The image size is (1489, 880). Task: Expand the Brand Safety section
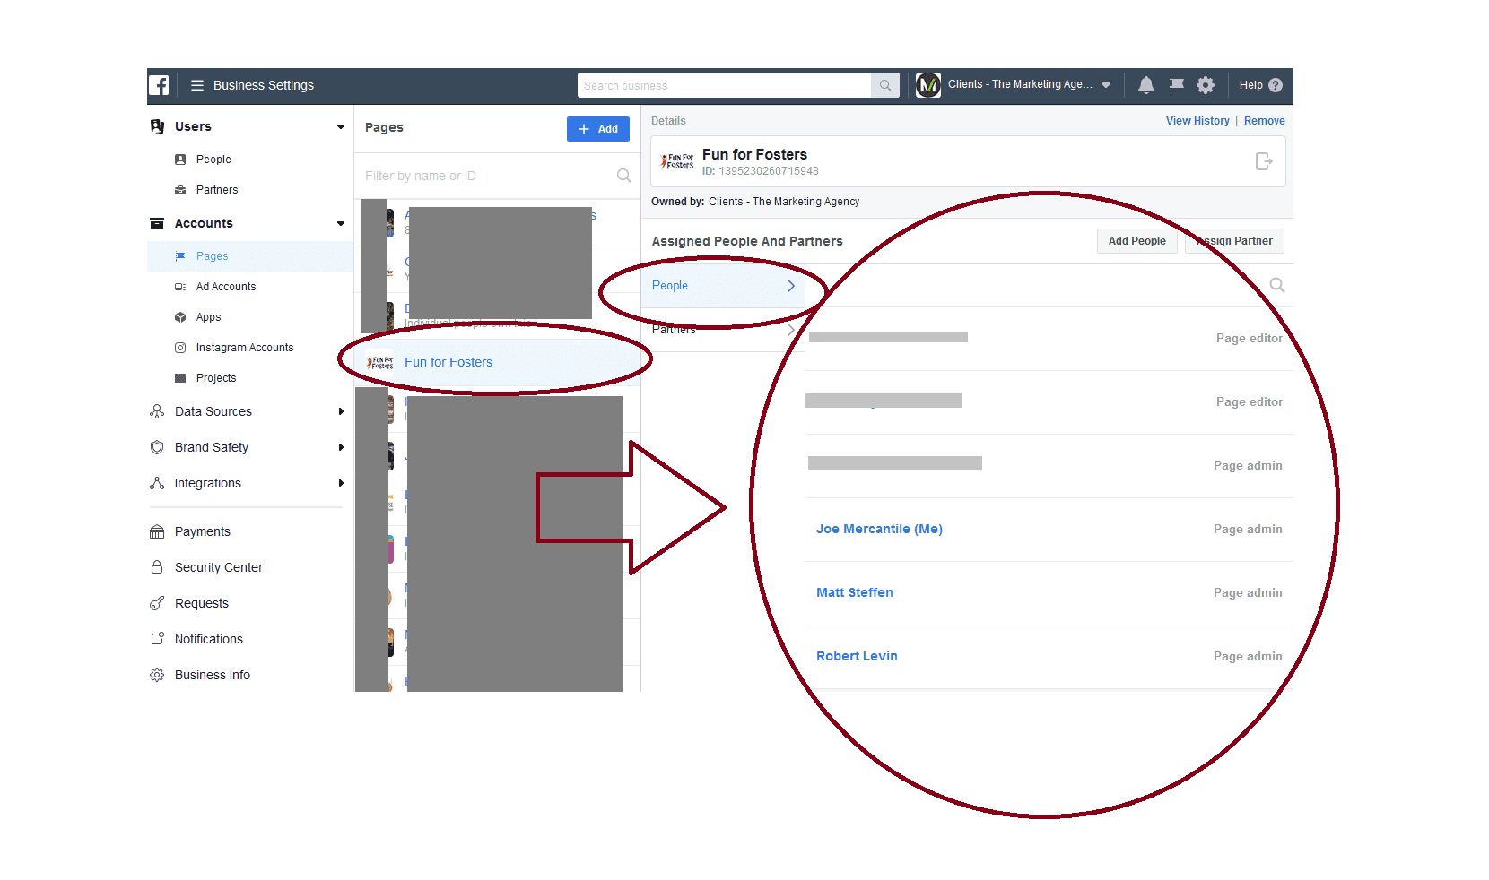pyautogui.click(x=341, y=447)
